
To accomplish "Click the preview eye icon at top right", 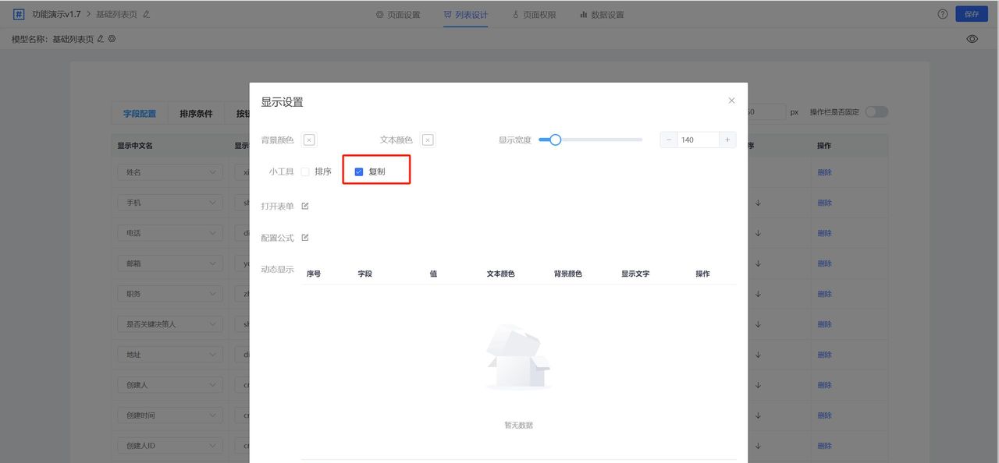I will pos(972,38).
